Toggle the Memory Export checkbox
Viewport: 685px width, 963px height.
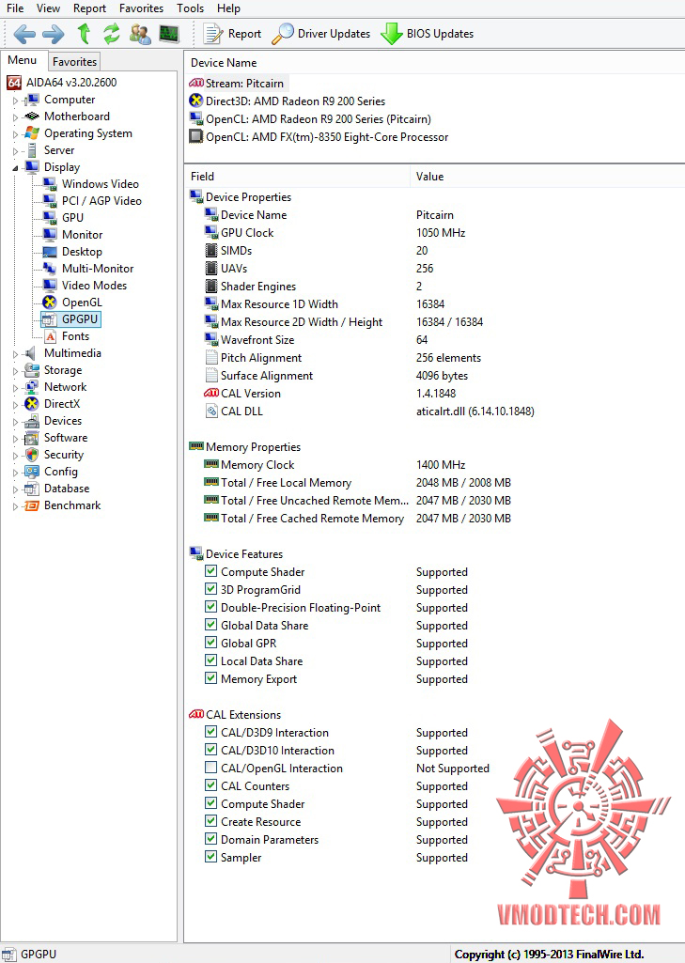coord(210,678)
